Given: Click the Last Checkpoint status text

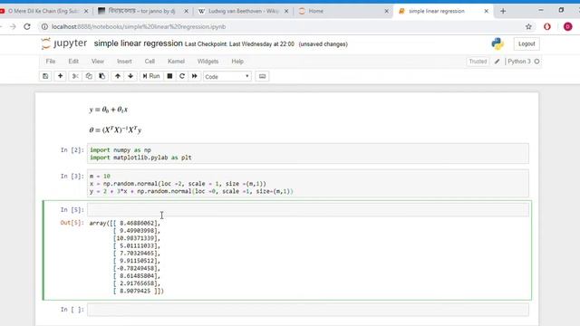Looking at the screenshot, I should click(x=239, y=44).
